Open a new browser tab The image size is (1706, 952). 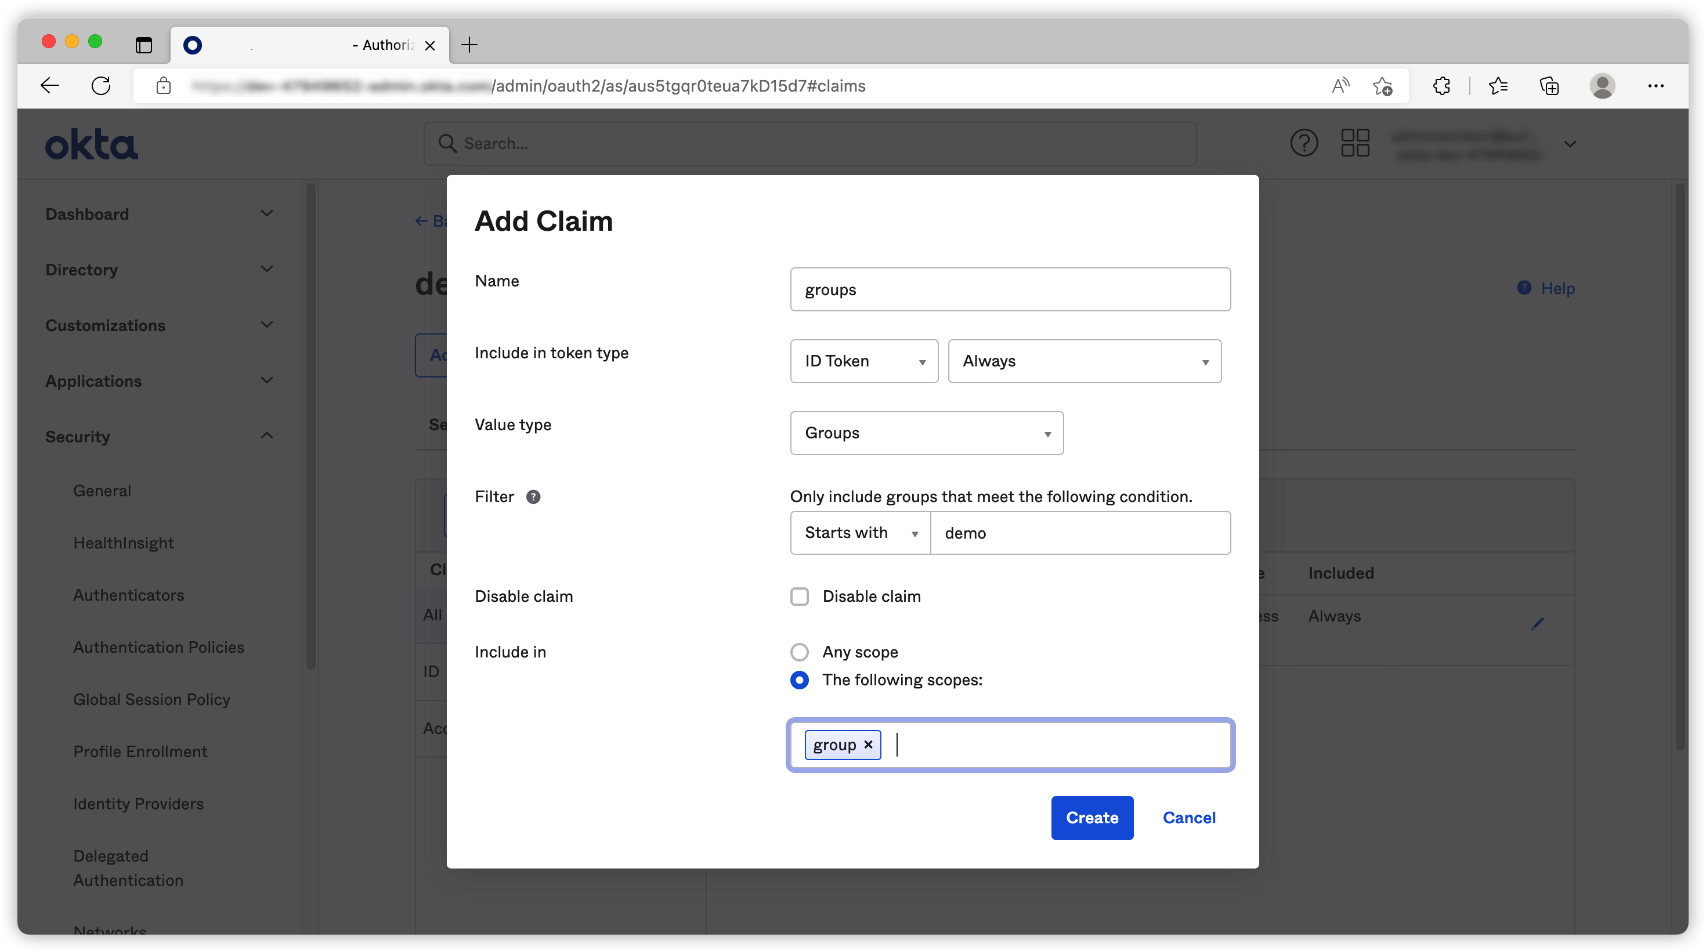(x=469, y=45)
